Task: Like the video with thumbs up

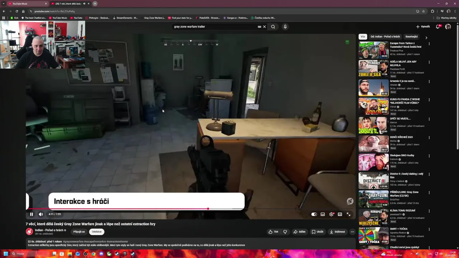Action: (x=273, y=232)
